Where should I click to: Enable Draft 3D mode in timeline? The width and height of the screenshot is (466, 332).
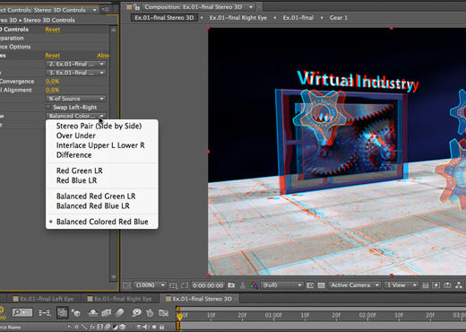[77, 313]
